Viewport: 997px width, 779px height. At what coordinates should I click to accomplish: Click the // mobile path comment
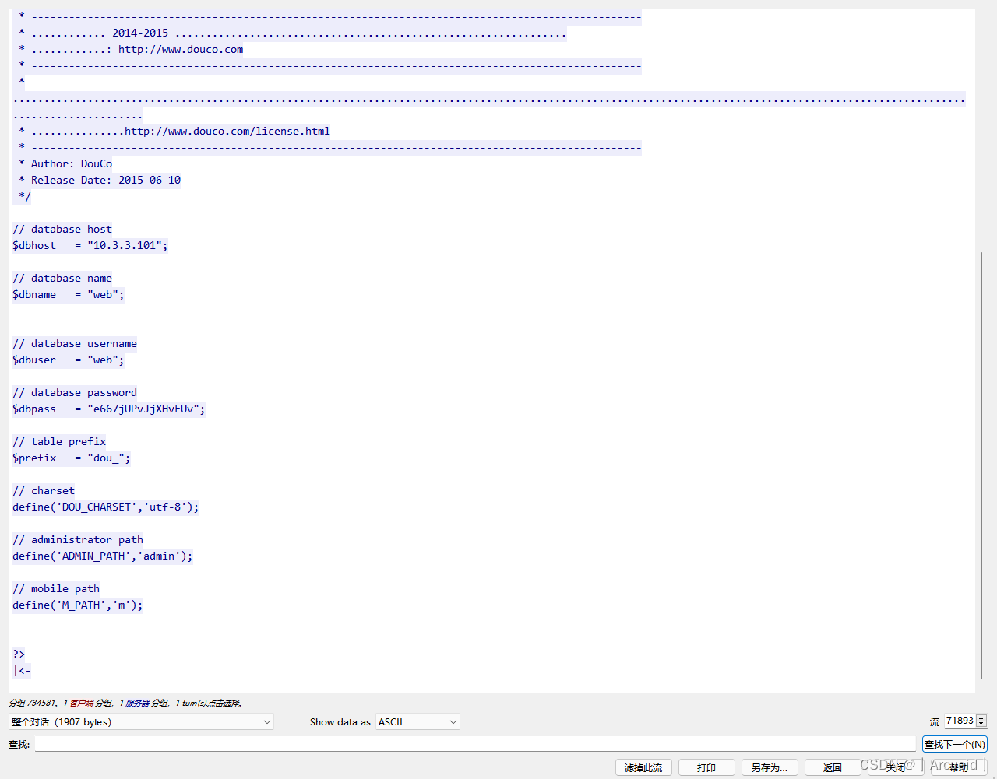tap(56, 588)
